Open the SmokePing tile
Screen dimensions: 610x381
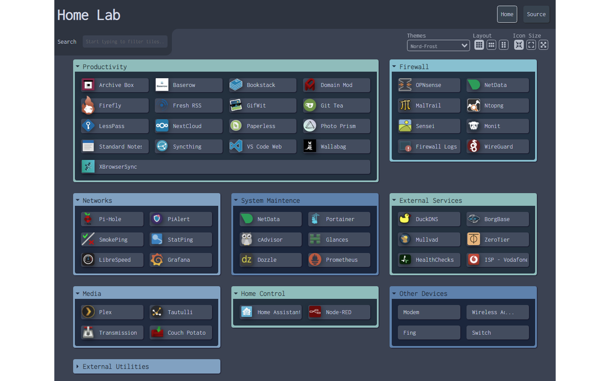[112, 240]
